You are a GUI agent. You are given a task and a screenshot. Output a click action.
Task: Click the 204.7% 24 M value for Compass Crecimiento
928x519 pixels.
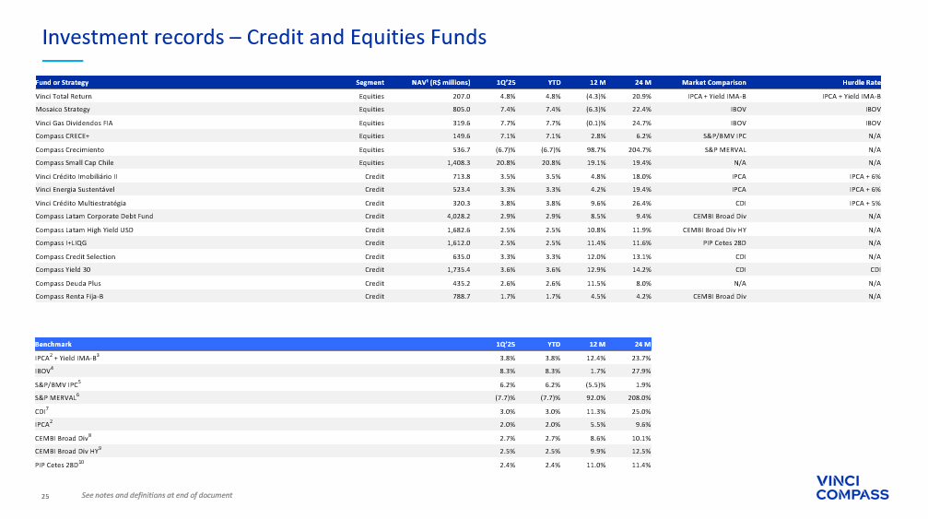pyautogui.click(x=640, y=149)
